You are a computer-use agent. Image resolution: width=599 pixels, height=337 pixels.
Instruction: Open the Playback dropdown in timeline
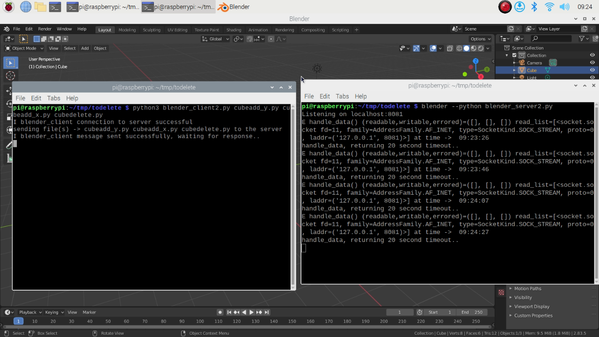[x=30, y=312]
